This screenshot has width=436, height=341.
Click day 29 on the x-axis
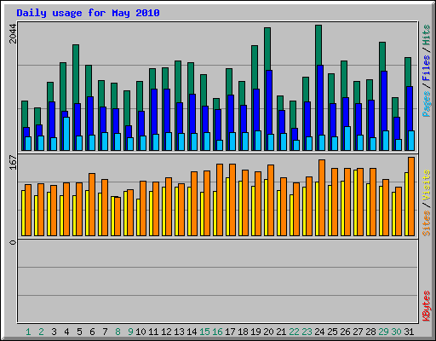point(383,332)
